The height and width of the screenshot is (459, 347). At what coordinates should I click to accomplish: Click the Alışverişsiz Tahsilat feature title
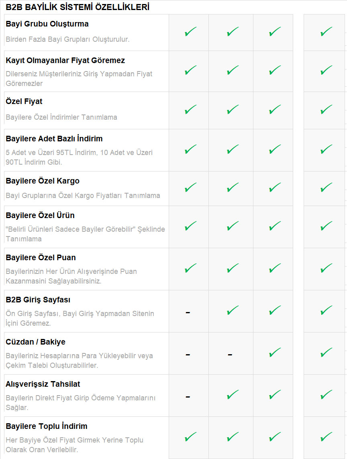coord(43,384)
